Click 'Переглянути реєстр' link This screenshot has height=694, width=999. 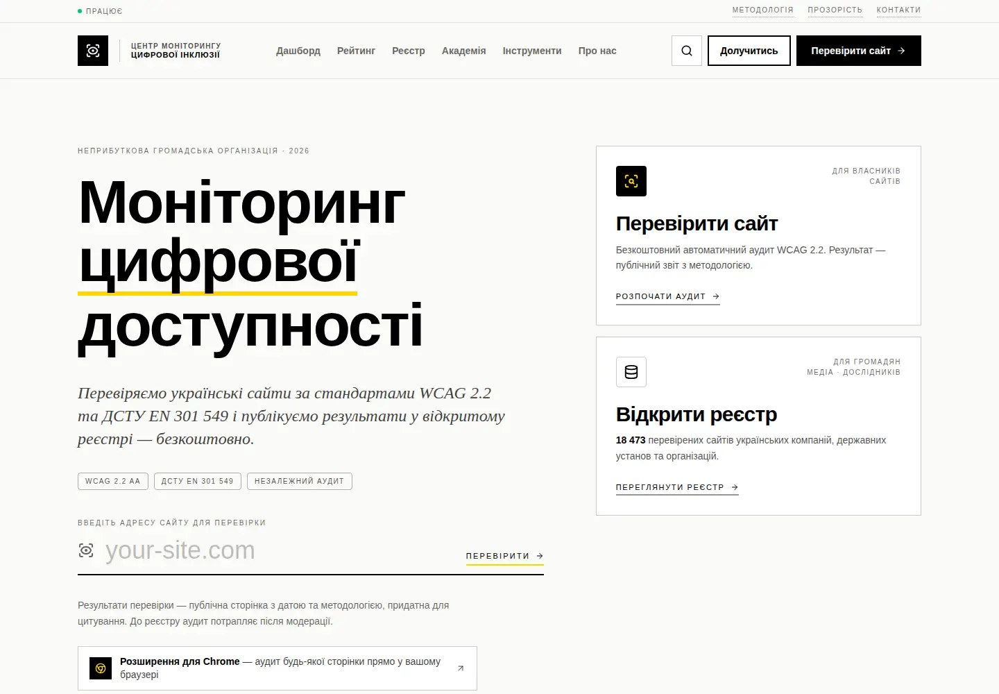(x=677, y=487)
